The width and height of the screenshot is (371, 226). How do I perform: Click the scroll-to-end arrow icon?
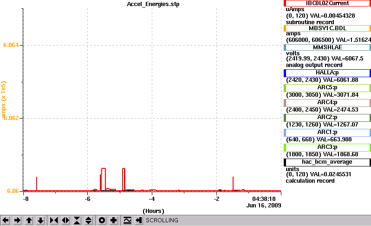[139, 220]
